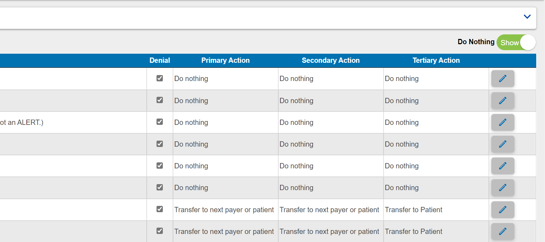Viewport: 545px width, 242px height.
Task: Edit the fourth row's denial actions
Action: 503,144
